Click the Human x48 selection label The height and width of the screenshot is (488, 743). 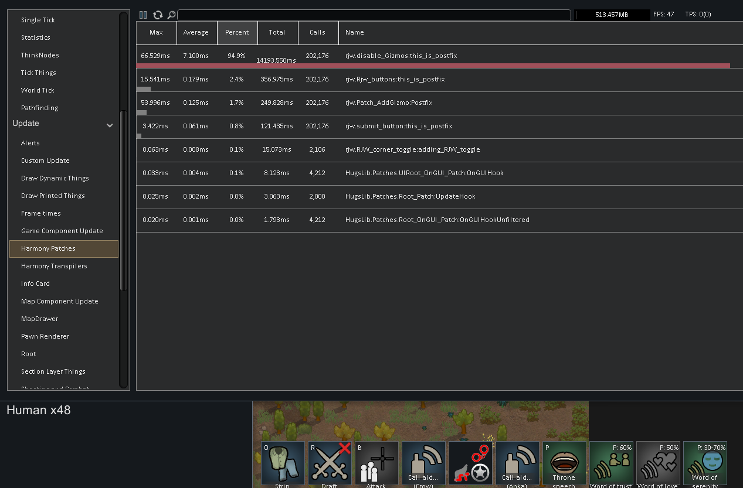pos(39,410)
